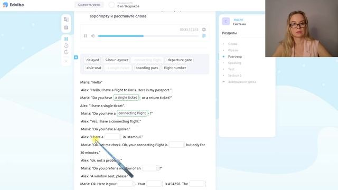Click the 'Сменить урок' button
338x190 pixels.
pos(89,5)
